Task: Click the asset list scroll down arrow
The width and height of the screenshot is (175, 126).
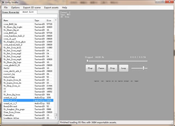Action: (56, 118)
